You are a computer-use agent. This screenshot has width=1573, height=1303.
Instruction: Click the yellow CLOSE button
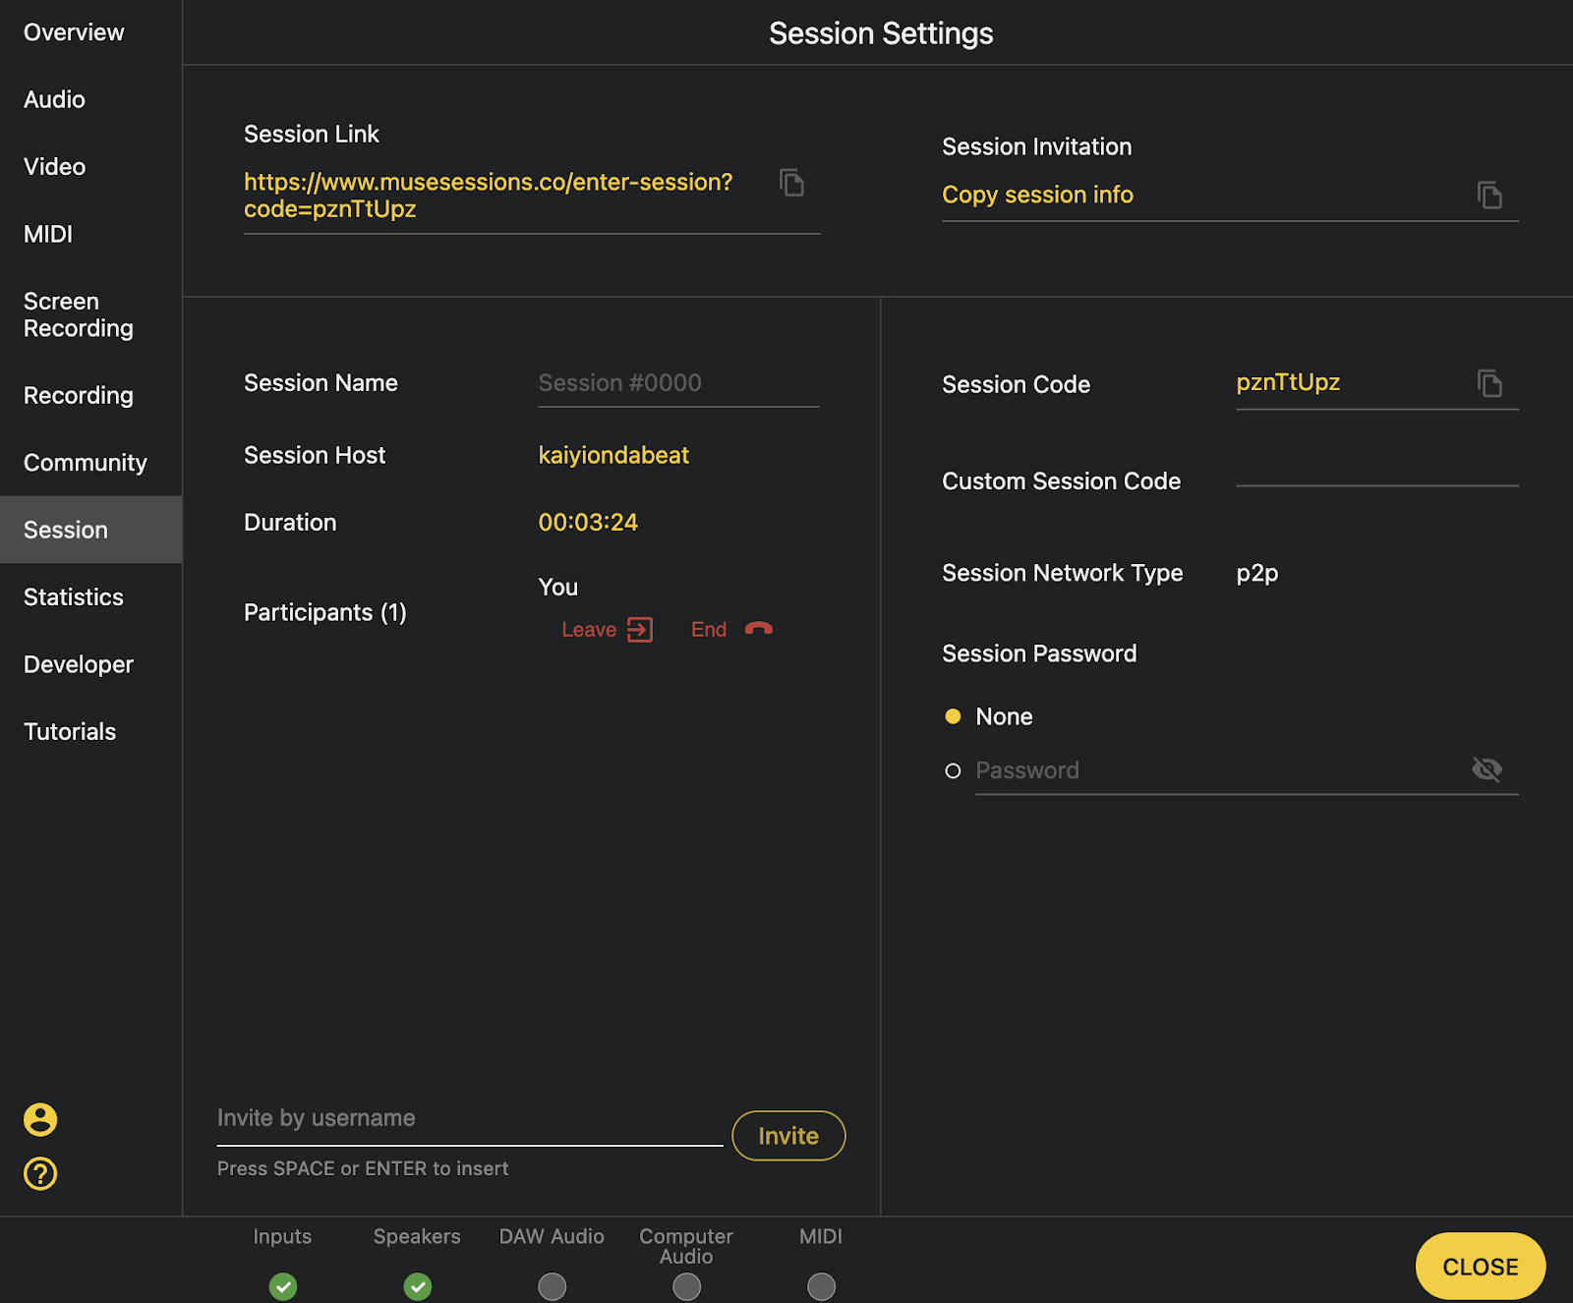1480,1267
